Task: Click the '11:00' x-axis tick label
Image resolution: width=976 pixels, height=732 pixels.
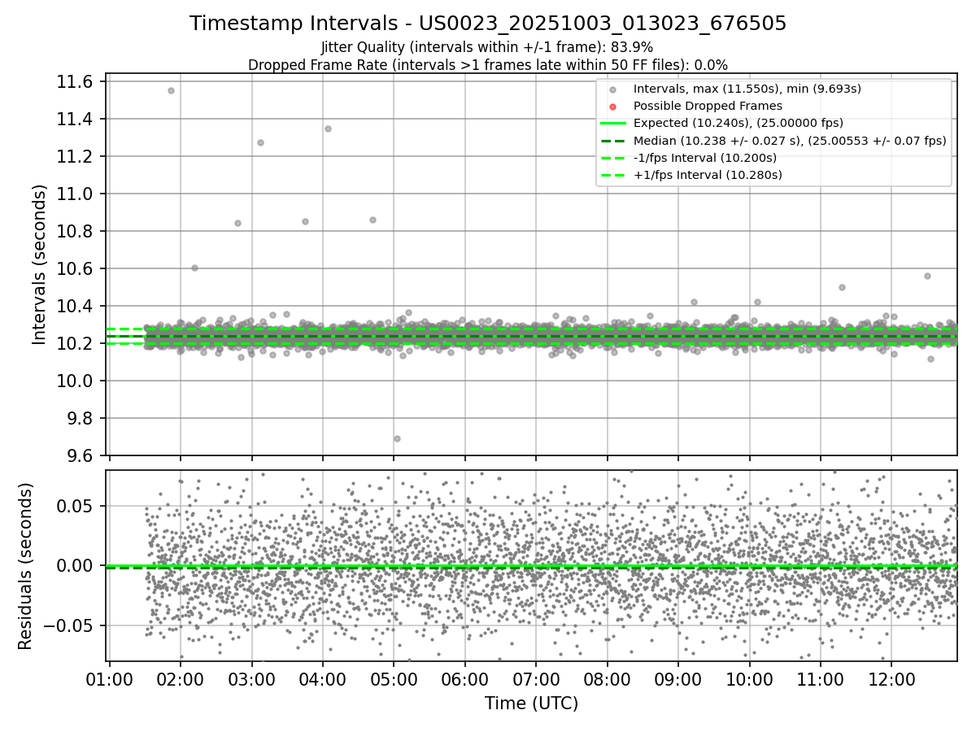Action: (821, 678)
